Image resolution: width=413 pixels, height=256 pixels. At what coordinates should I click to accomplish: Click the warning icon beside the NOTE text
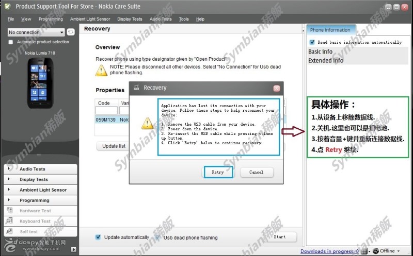[x=101, y=71]
